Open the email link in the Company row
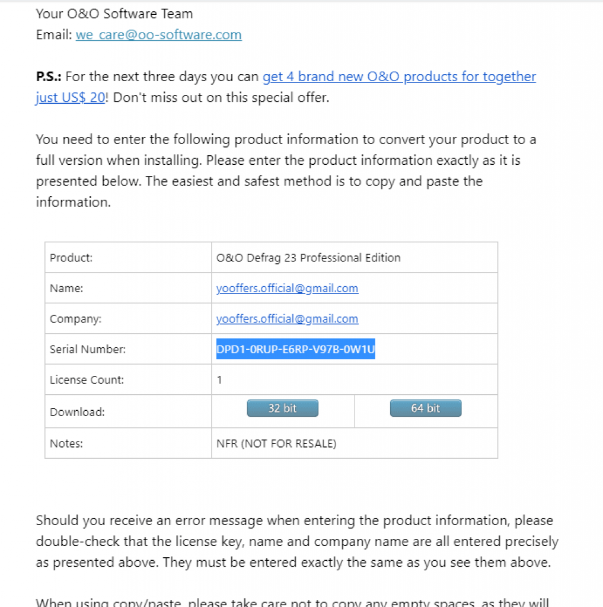Image resolution: width=603 pixels, height=607 pixels. click(x=287, y=318)
